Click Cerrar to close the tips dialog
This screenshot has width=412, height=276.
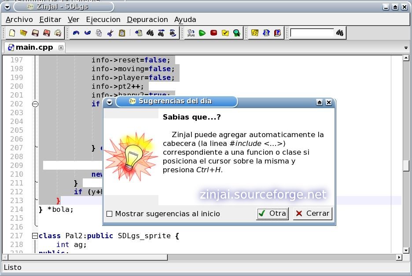[x=313, y=214]
